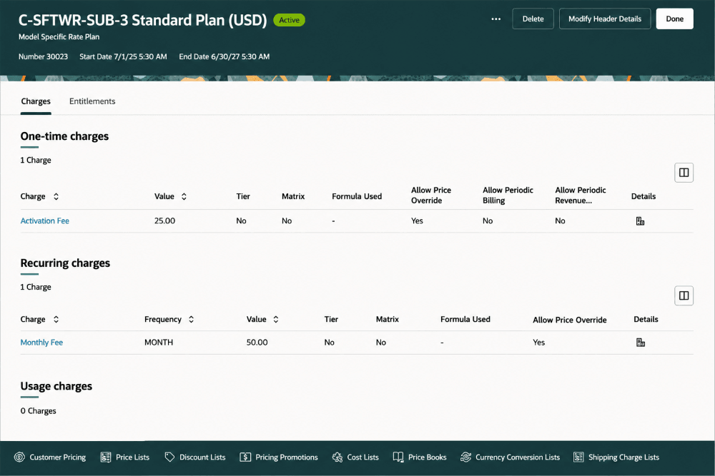Click the Discount Lists tag icon

point(169,457)
